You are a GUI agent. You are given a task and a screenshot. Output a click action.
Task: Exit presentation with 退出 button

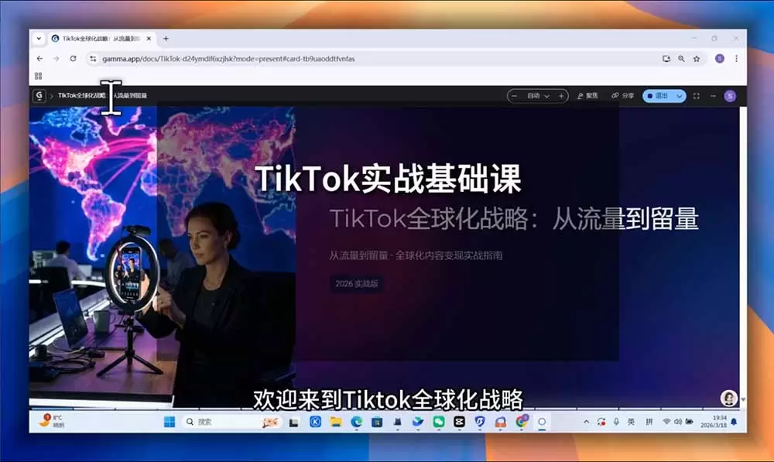(658, 96)
